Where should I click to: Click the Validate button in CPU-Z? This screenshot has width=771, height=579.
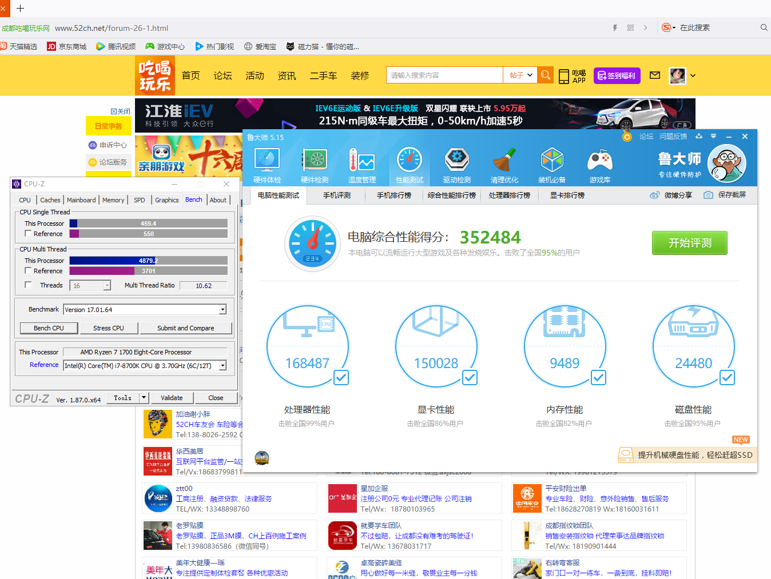[x=172, y=398]
